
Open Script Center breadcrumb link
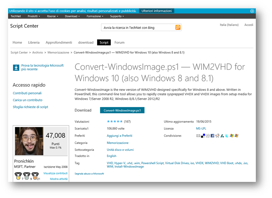[19, 53]
